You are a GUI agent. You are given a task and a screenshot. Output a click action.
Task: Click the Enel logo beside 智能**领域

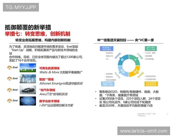[x=12, y=78]
